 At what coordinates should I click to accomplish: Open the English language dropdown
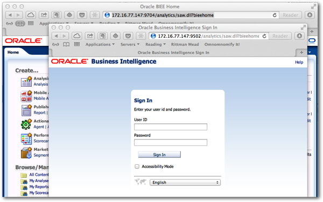coord(185,183)
